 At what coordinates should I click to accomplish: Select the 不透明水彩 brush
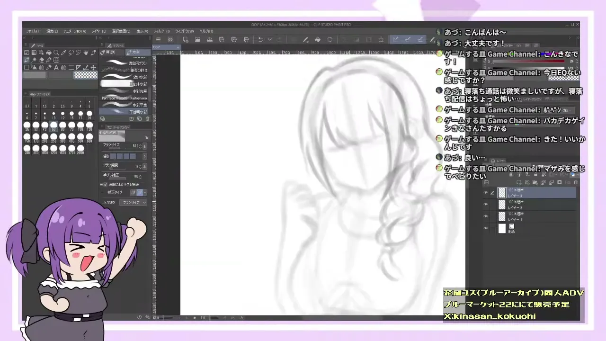[x=124, y=112]
